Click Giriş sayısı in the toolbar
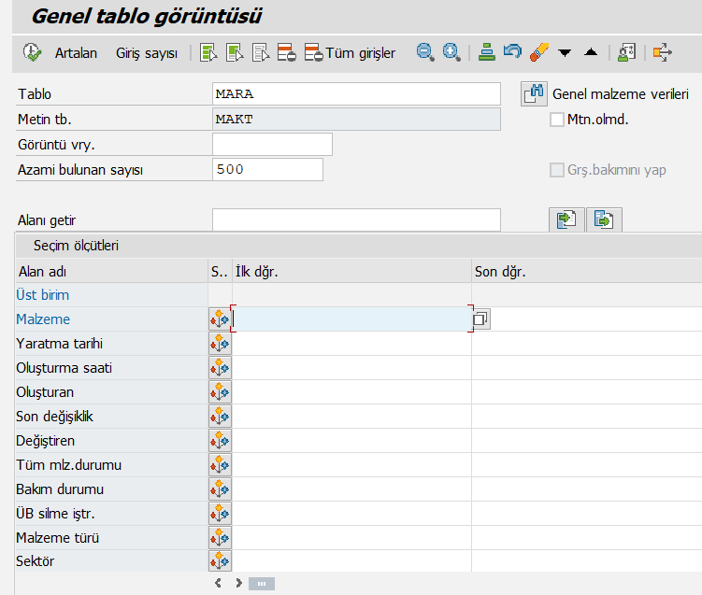This screenshot has height=595, width=702. point(147,53)
